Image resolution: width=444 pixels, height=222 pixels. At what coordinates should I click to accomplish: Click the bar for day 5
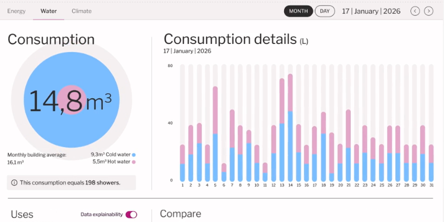215,134
